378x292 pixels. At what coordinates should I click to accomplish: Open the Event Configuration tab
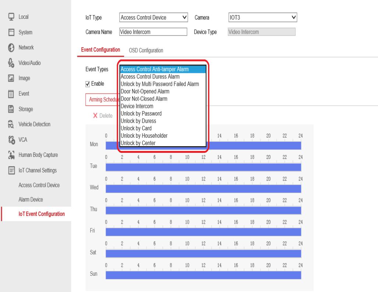pos(100,50)
